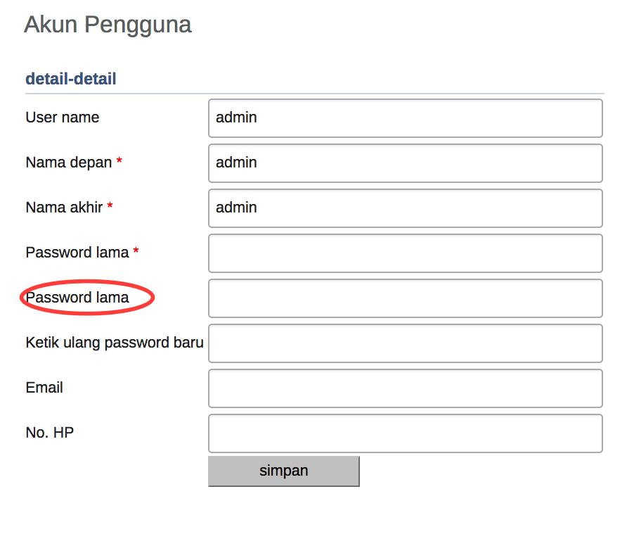Click the User name label
Image resolution: width=627 pixels, height=539 pixels.
tap(63, 118)
